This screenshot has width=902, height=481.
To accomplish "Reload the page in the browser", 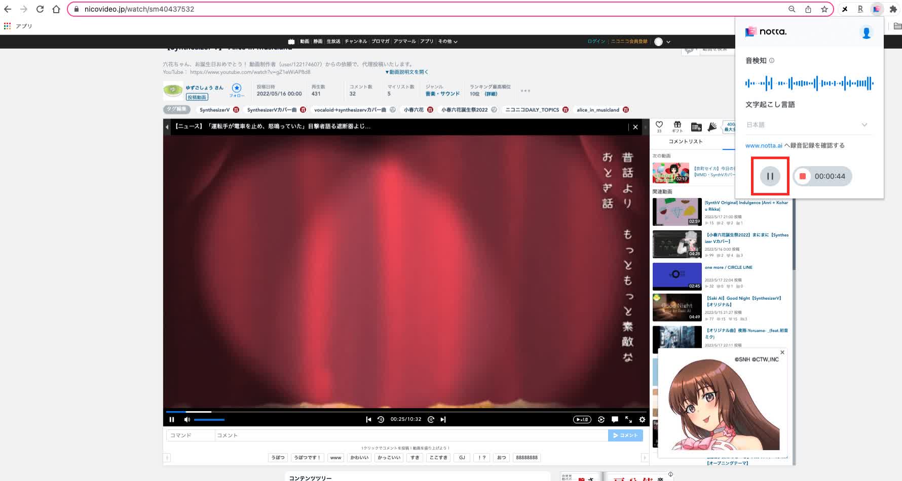I will (40, 9).
